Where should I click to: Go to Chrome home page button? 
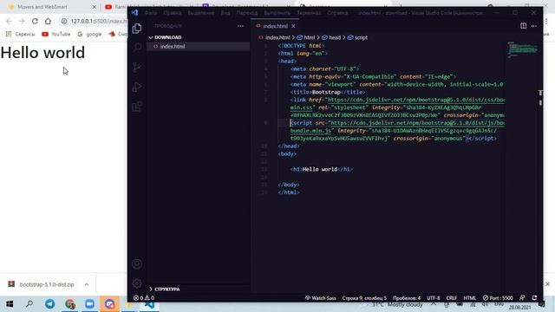pyautogui.click(x=48, y=21)
